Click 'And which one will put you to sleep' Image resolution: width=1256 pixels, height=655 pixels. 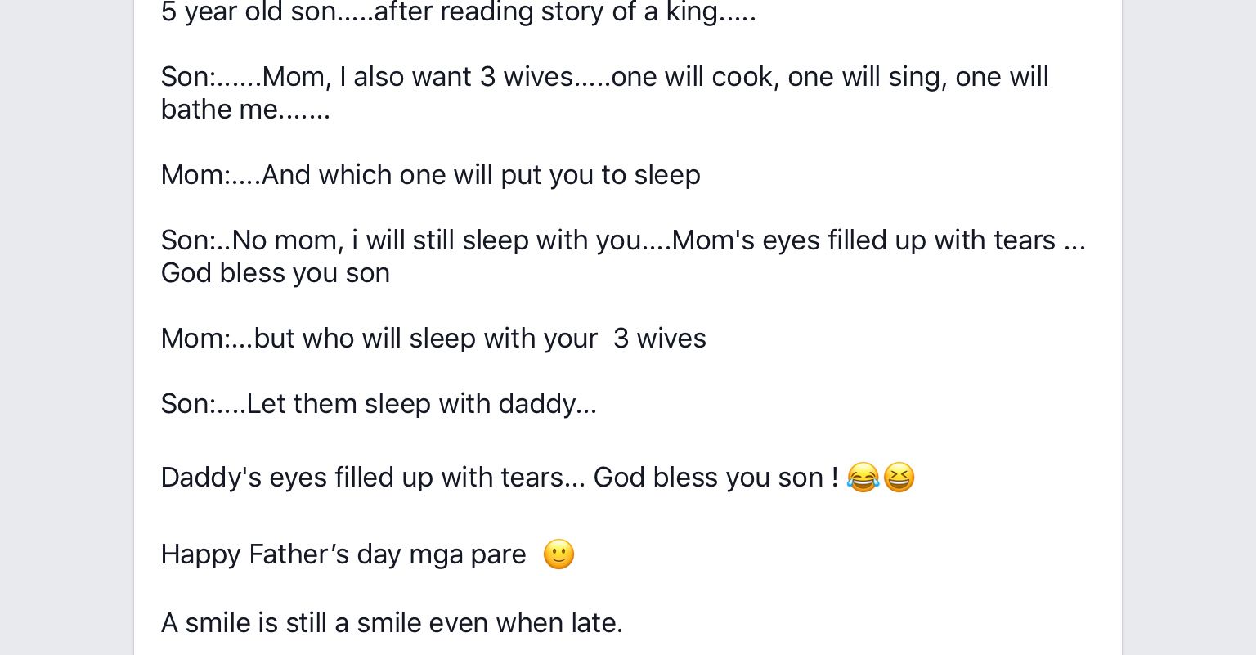(x=481, y=175)
